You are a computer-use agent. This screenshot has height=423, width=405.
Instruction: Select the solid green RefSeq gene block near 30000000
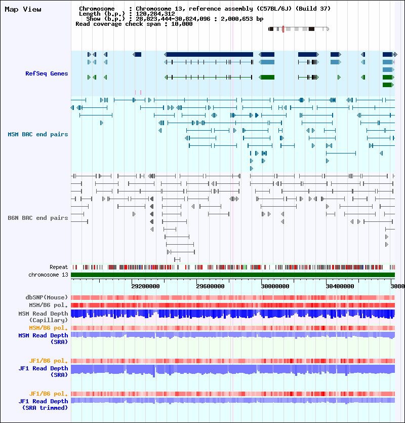[267, 78]
